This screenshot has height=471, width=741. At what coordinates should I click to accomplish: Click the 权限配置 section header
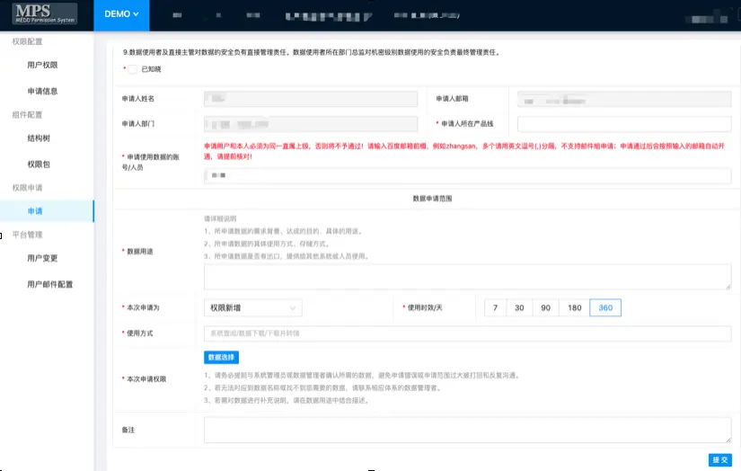(x=28, y=41)
